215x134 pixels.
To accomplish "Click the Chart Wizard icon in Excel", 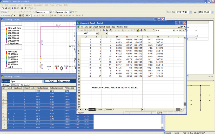I will point(138,30).
